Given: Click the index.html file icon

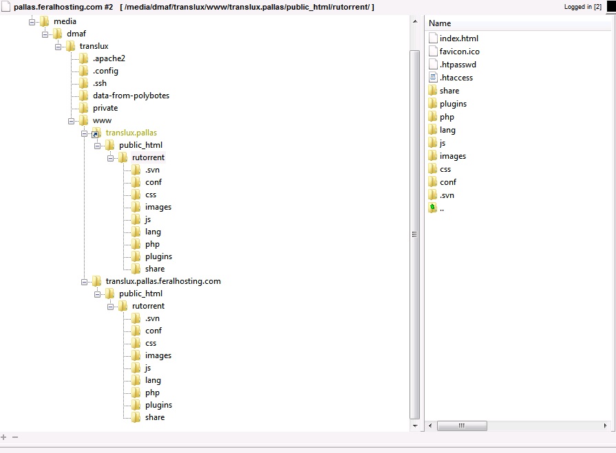Looking at the screenshot, I should [433, 38].
